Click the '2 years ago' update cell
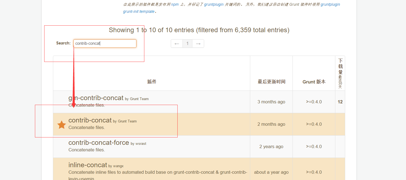 click(271, 146)
